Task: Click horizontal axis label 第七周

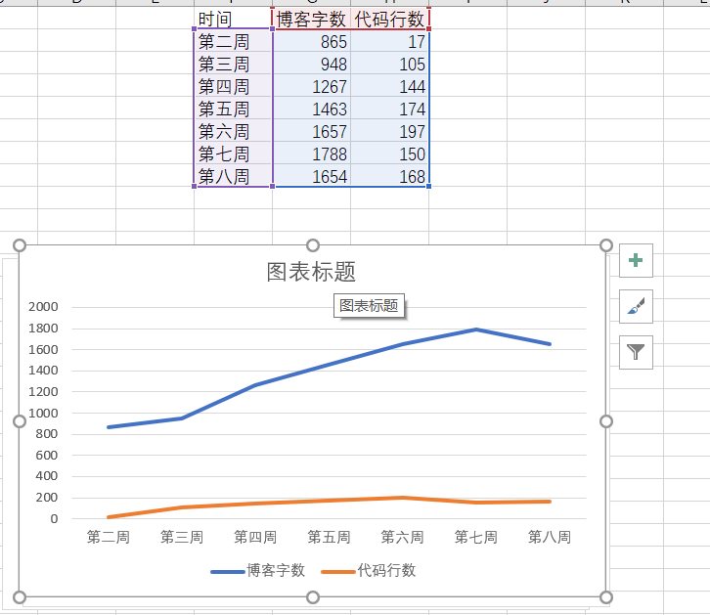Action: [476, 537]
